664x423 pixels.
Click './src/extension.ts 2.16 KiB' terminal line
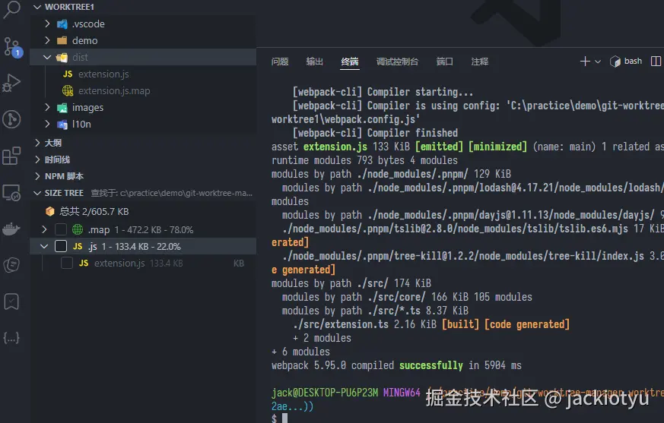431,324
